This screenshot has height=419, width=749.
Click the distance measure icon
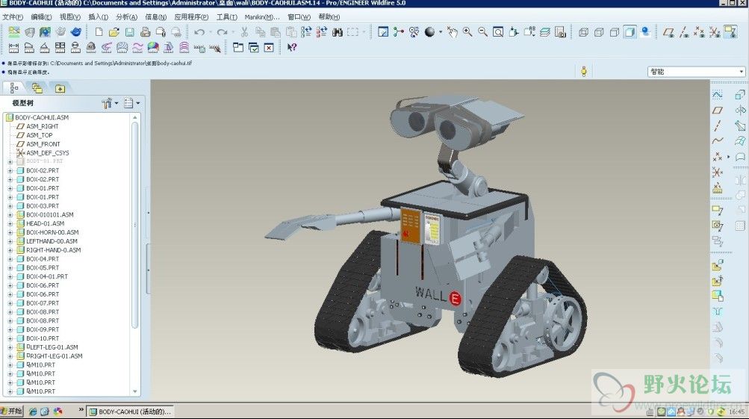pyautogui.click(x=13, y=47)
